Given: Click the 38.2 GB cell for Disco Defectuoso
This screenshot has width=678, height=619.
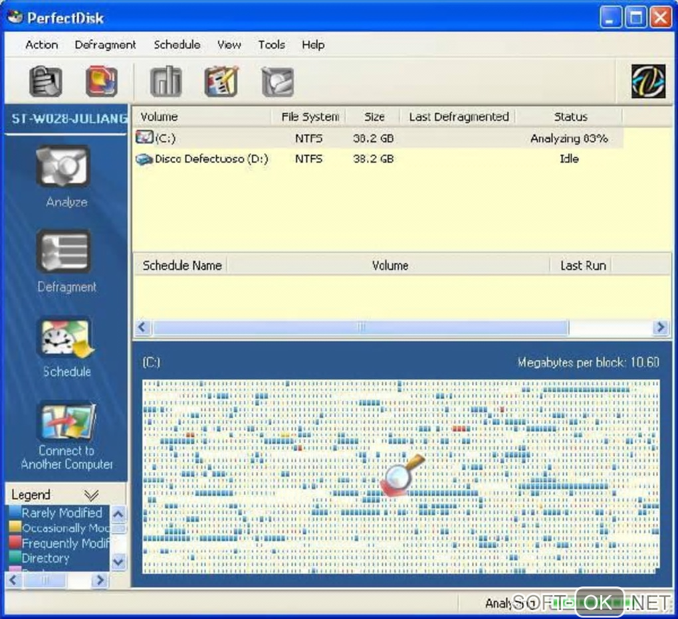Looking at the screenshot, I should tap(373, 159).
